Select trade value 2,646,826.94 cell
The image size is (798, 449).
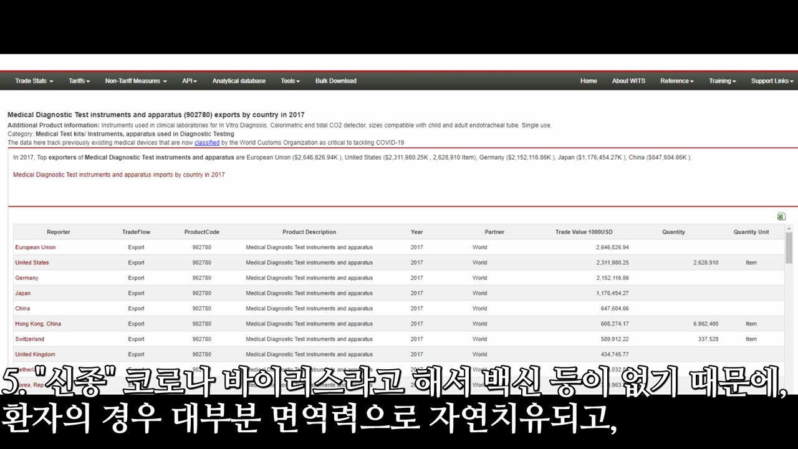(612, 248)
